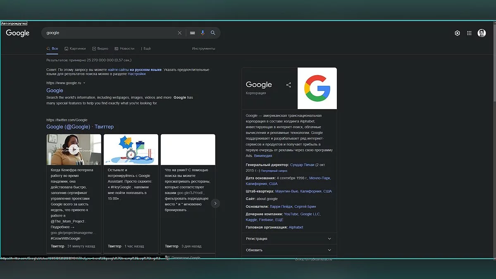Image resolution: width=496 pixels, height=279 pixels.
Task: Click Ларри Пейдж founder link
Action: coord(281,207)
